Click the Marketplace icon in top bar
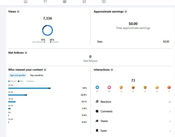The image size is (175, 137). (x=65, y=1)
